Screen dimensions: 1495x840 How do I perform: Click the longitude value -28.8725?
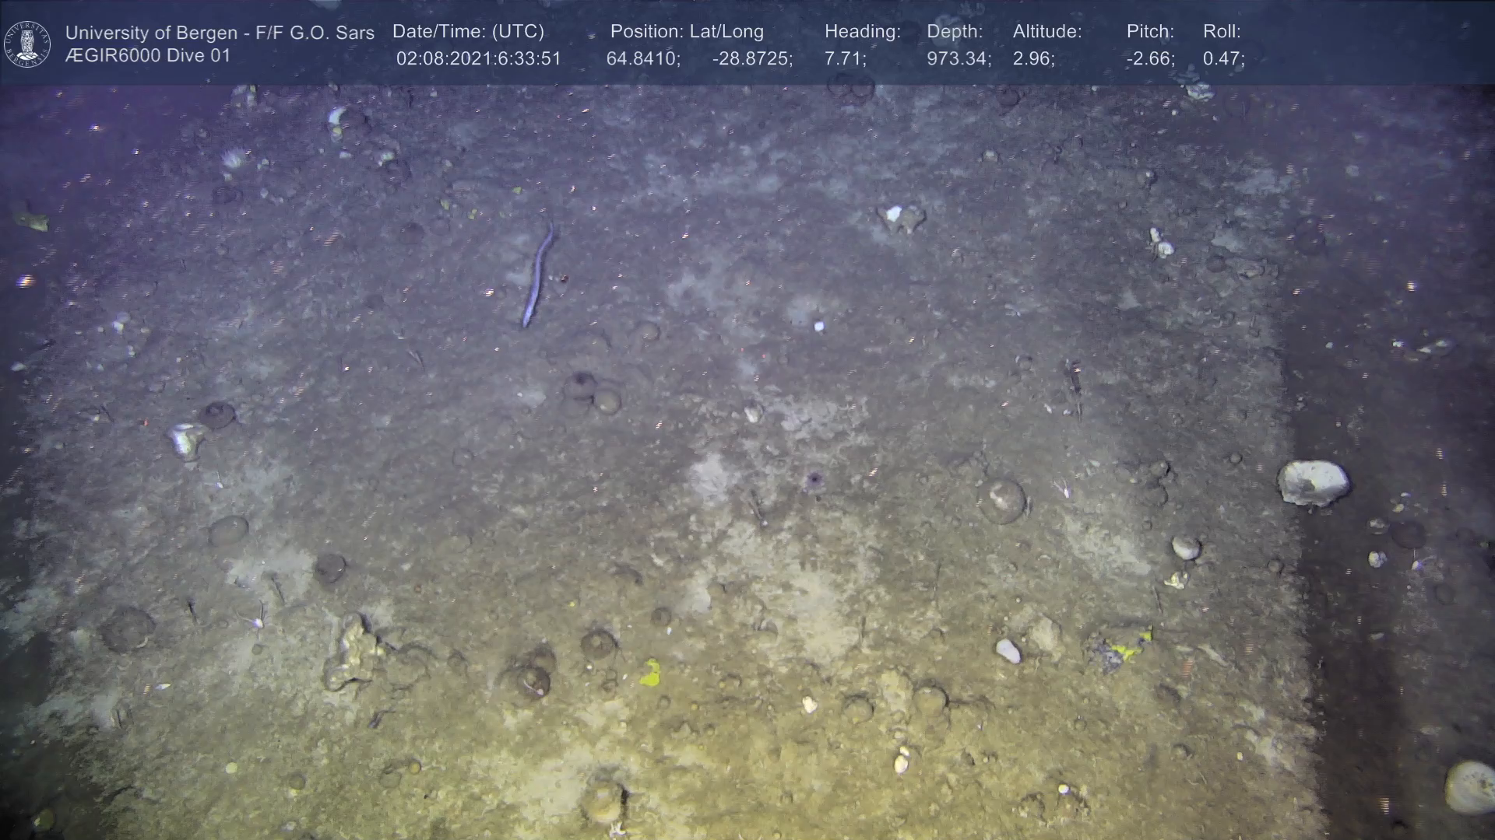click(x=752, y=59)
